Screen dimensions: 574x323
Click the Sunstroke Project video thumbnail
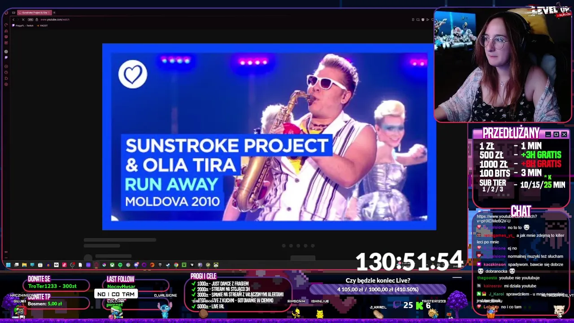(x=269, y=137)
